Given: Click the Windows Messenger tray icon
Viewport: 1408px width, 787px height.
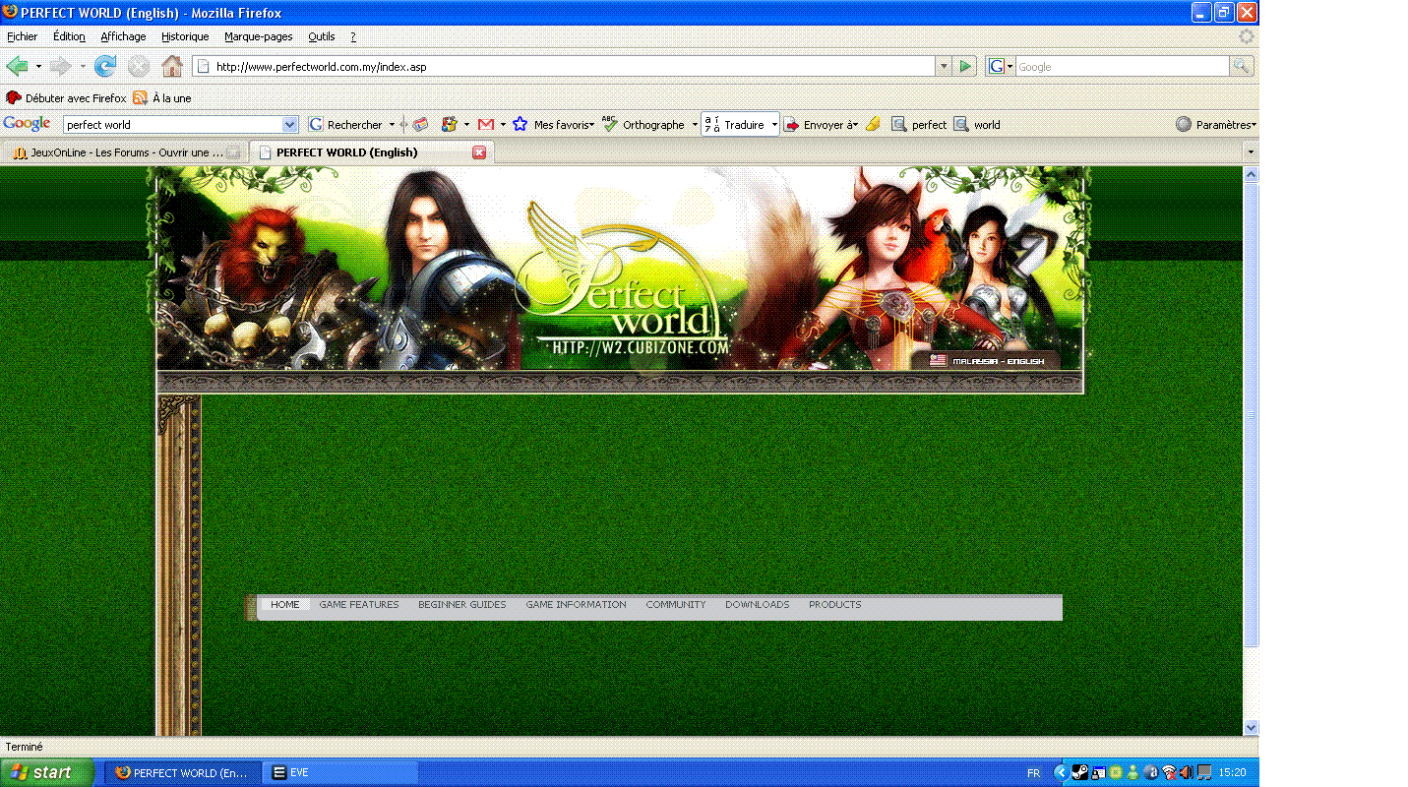Looking at the screenshot, I should [1133, 773].
